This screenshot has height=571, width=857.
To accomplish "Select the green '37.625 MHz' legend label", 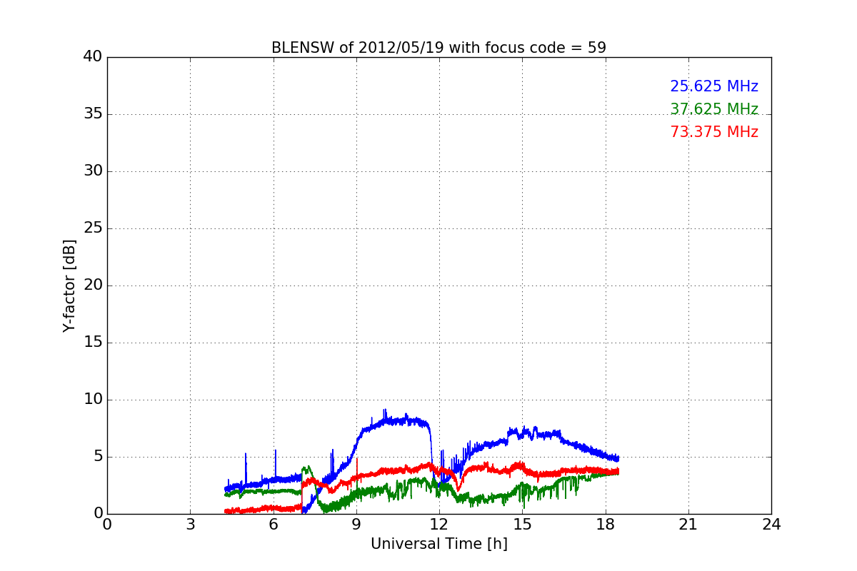I will click(714, 109).
